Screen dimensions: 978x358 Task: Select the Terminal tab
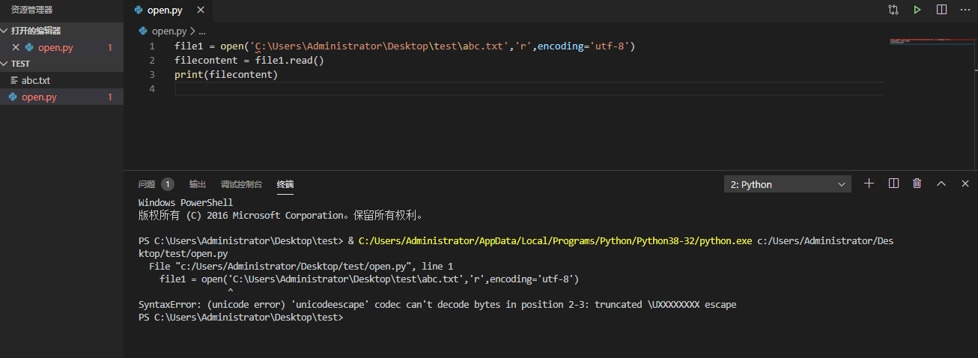click(285, 184)
